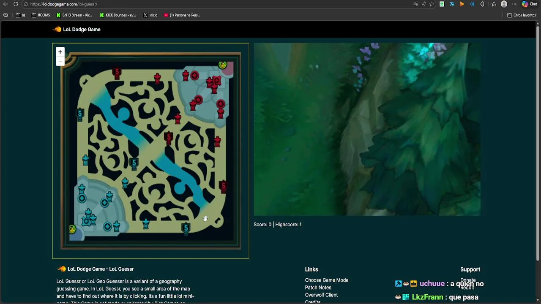The image size is (541, 304).
Task: Open the blue sound-wave extension icon
Action: pyautogui.click(x=472, y=4)
